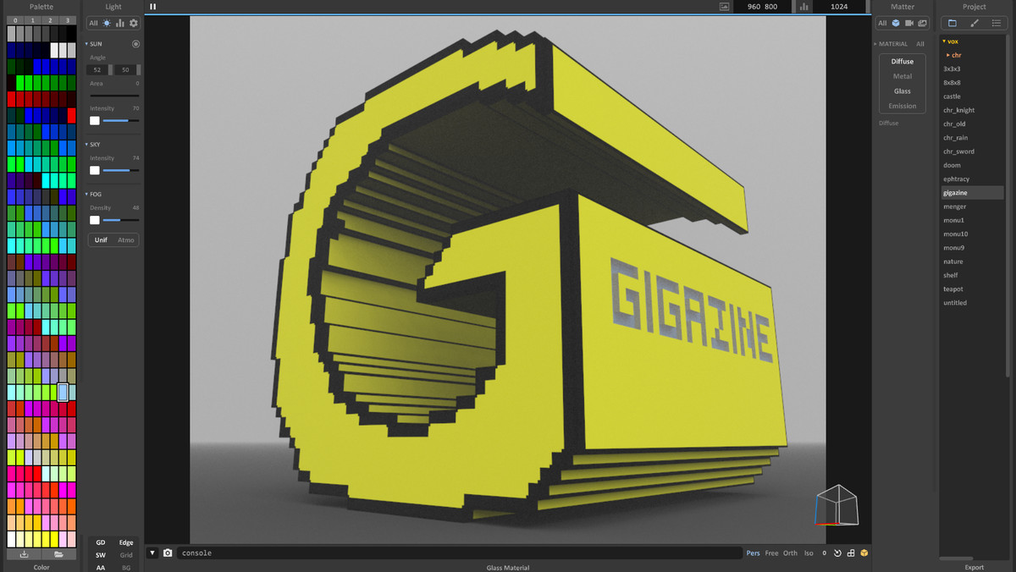Toggle the Edge display option
The height and width of the screenshot is (572, 1016).
126,542
